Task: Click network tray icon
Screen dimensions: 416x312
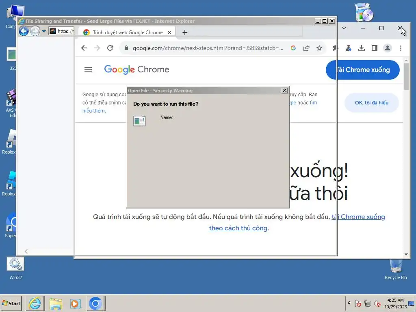Action: point(367,303)
